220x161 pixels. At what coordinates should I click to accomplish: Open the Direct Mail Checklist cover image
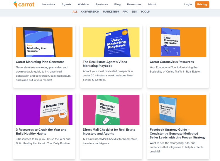111,110
